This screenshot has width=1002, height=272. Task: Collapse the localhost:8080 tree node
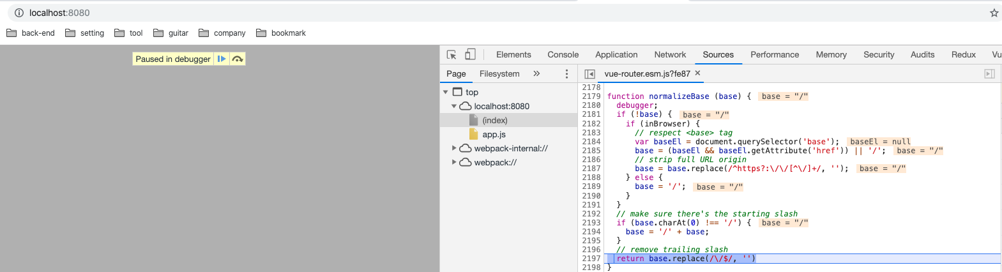pyautogui.click(x=454, y=107)
